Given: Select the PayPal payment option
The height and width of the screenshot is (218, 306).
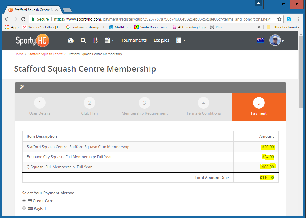Looking at the screenshot, I should [24, 208].
